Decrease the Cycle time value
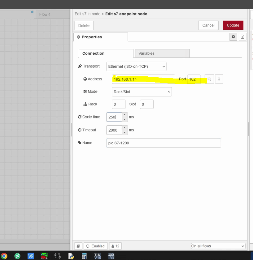 [124, 119]
